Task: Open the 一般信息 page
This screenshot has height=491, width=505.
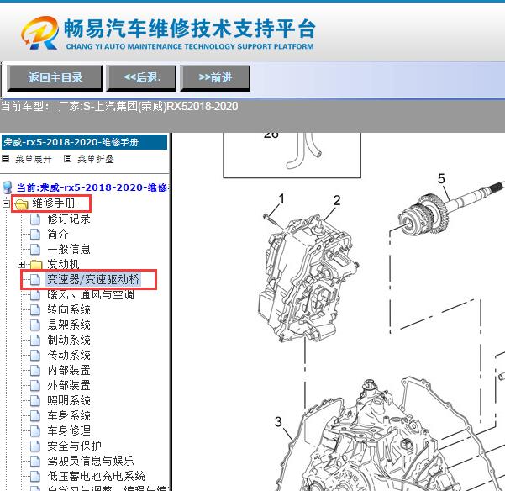Action: click(69, 249)
